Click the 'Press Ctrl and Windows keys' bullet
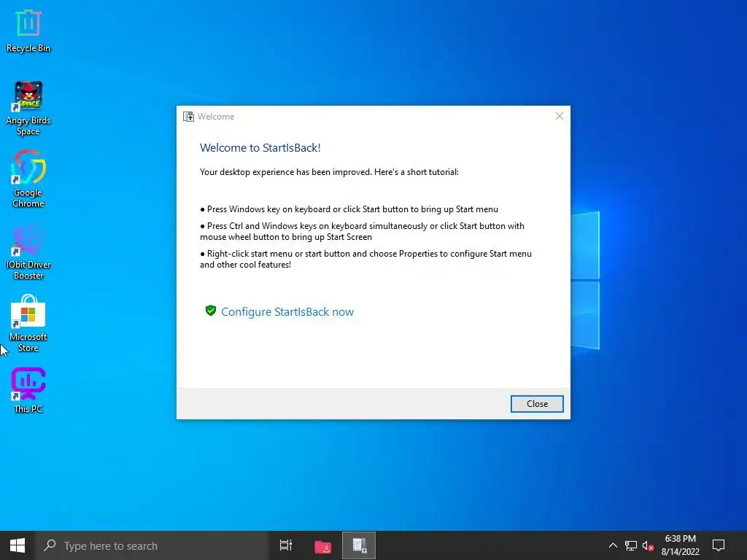747x560 pixels. (362, 231)
